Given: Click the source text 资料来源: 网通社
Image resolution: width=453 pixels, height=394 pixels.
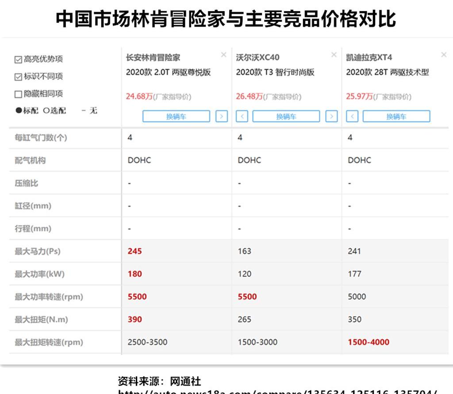Looking at the screenshot, I should (159, 381).
